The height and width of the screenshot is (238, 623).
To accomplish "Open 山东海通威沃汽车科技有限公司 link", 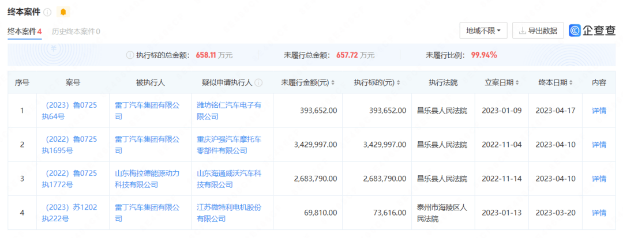I will (229, 179).
